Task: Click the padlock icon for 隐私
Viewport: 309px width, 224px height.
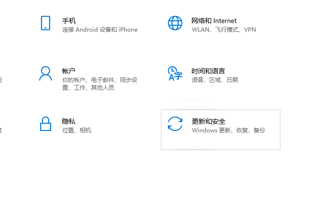Action: pyautogui.click(x=46, y=124)
